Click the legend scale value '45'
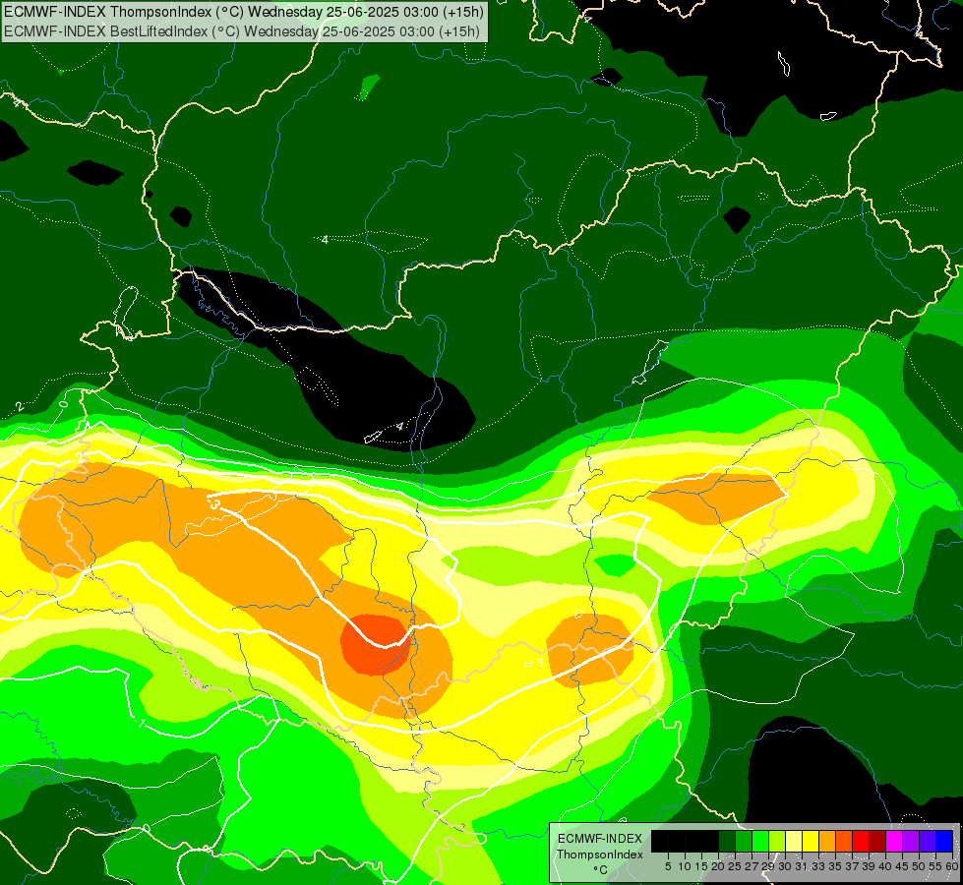This screenshot has width=963, height=885. (x=902, y=866)
